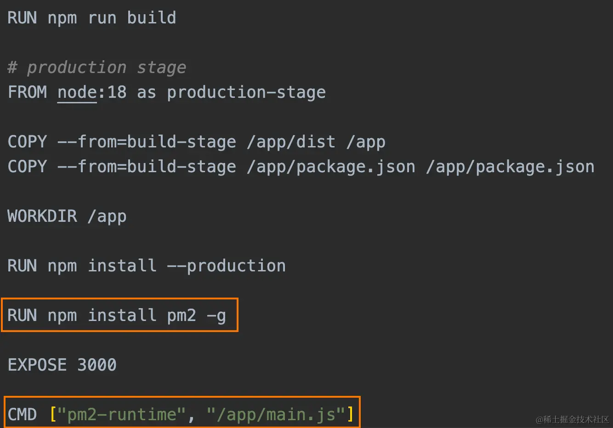Click the second COPY keyword

coord(27,167)
